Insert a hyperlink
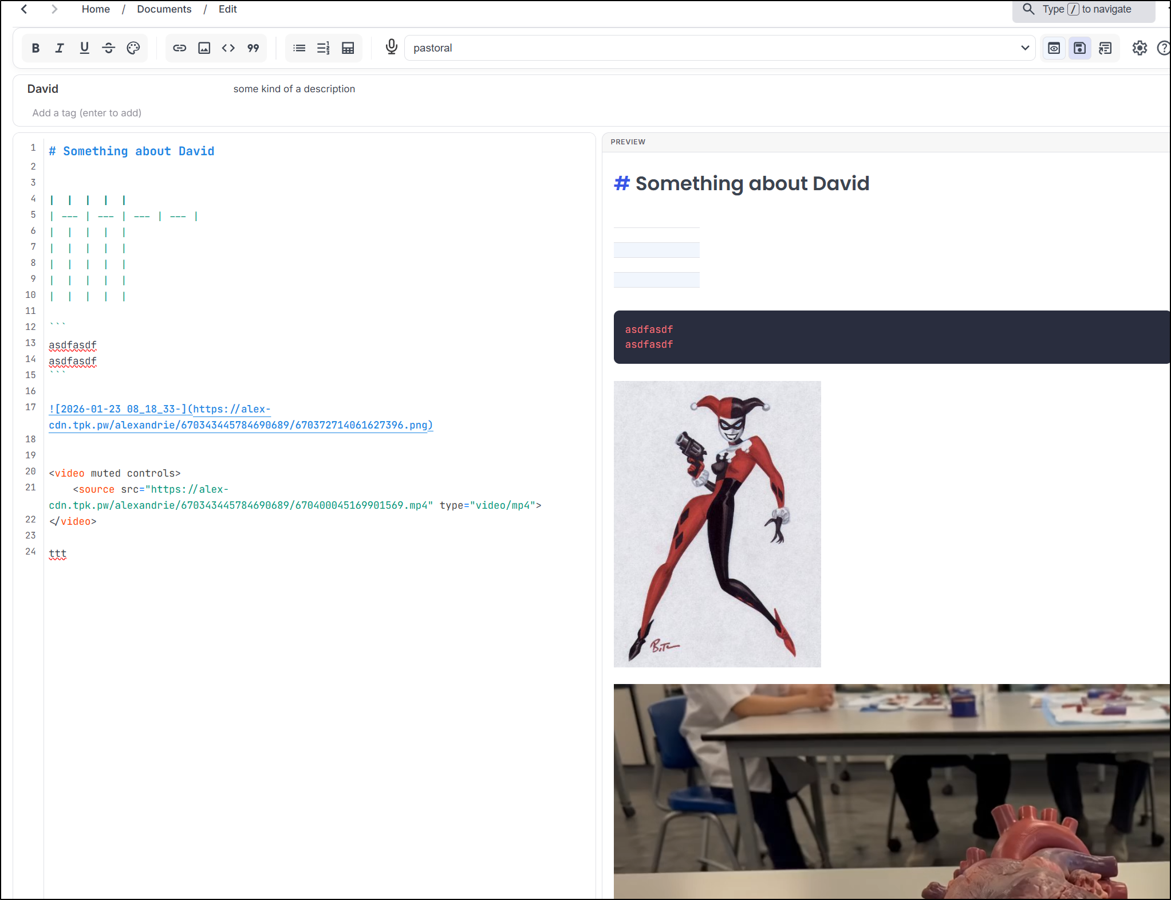 [180, 48]
